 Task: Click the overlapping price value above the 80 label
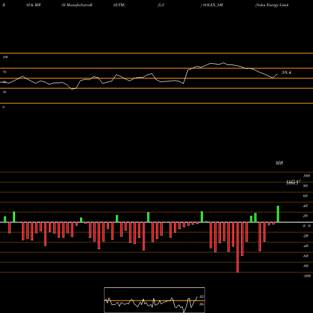coord(293,182)
